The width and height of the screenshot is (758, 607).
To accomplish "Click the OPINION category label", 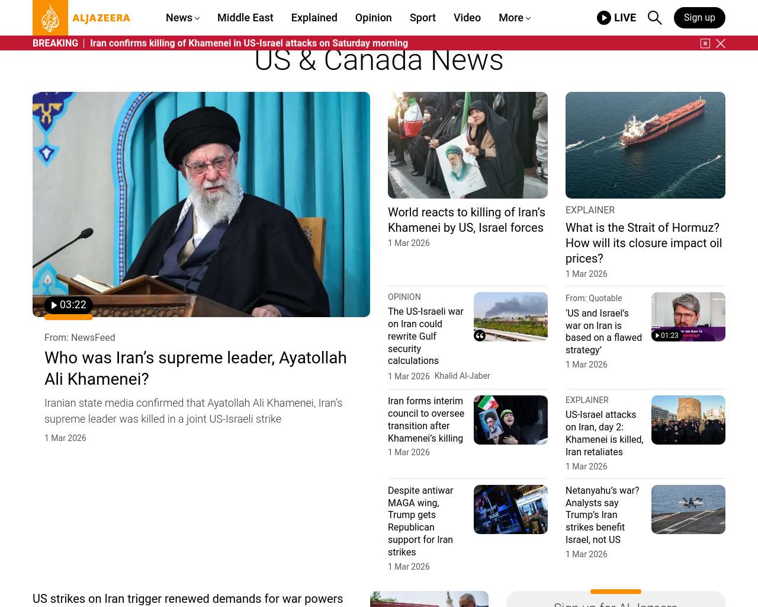I will [x=404, y=297].
